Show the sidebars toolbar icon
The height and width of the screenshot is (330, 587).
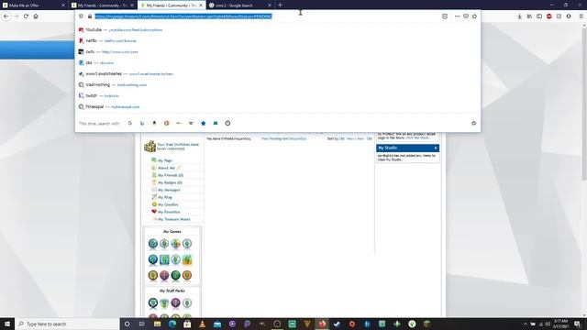coord(539,16)
